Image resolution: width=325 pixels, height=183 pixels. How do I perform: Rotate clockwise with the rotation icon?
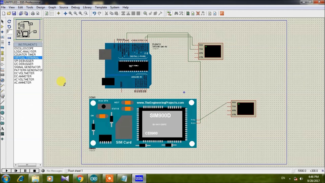(9, 22)
